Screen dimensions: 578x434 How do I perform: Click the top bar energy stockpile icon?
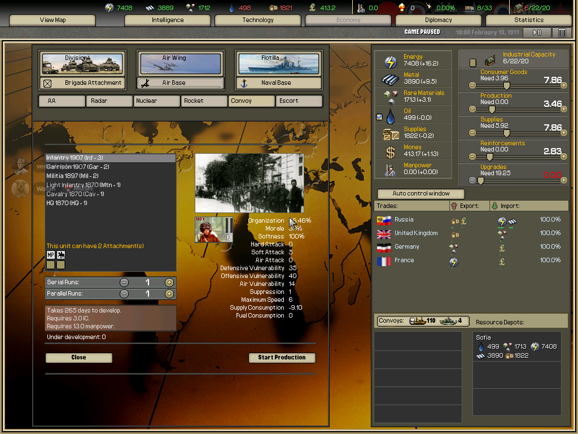109,8
